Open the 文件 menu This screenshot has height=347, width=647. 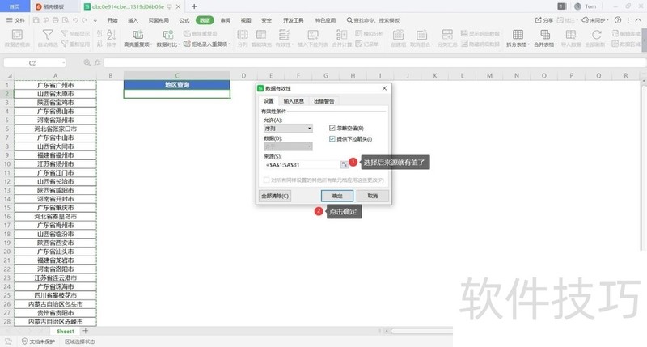click(15, 19)
